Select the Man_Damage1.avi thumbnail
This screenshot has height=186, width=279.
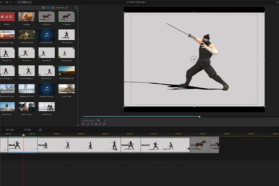pyautogui.click(x=7, y=71)
